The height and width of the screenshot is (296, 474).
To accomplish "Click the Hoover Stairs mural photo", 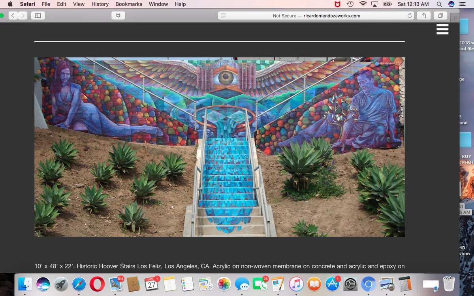I will click(219, 147).
